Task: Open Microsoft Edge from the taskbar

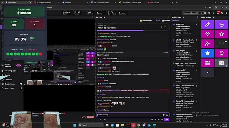Action: click(154, 125)
